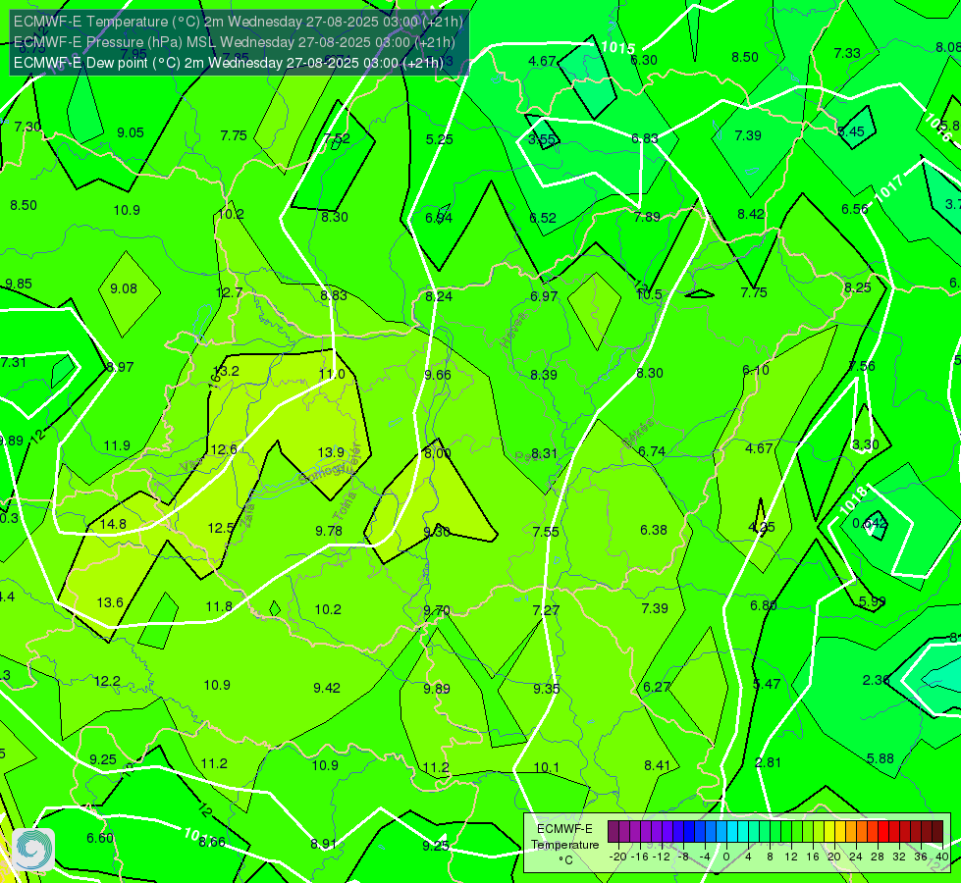Click the 5.47 value on the map
The image size is (961, 883).
click(x=767, y=684)
